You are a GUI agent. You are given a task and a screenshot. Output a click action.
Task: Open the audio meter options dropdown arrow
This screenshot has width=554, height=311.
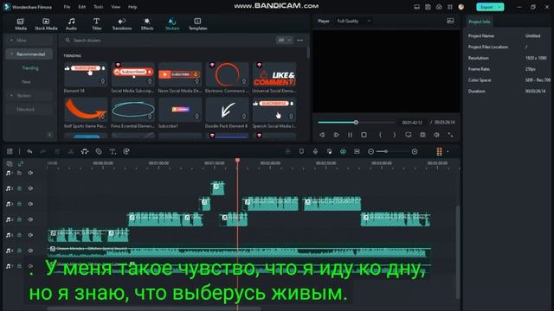click(x=448, y=152)
